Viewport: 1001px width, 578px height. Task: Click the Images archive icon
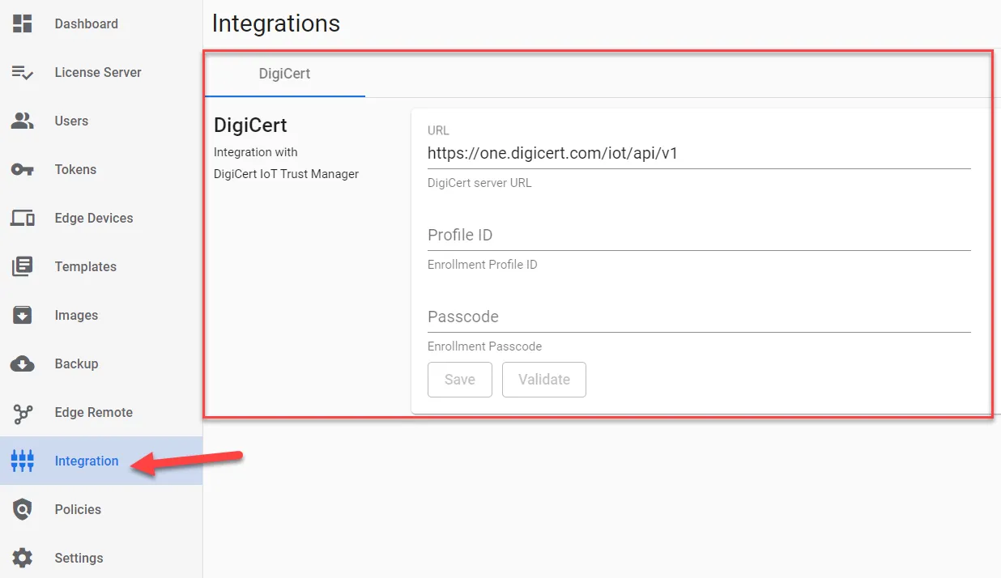click(x=23, y=315)
